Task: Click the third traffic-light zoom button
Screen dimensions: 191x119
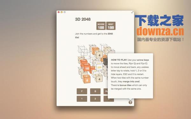Action: click(65, 12)
